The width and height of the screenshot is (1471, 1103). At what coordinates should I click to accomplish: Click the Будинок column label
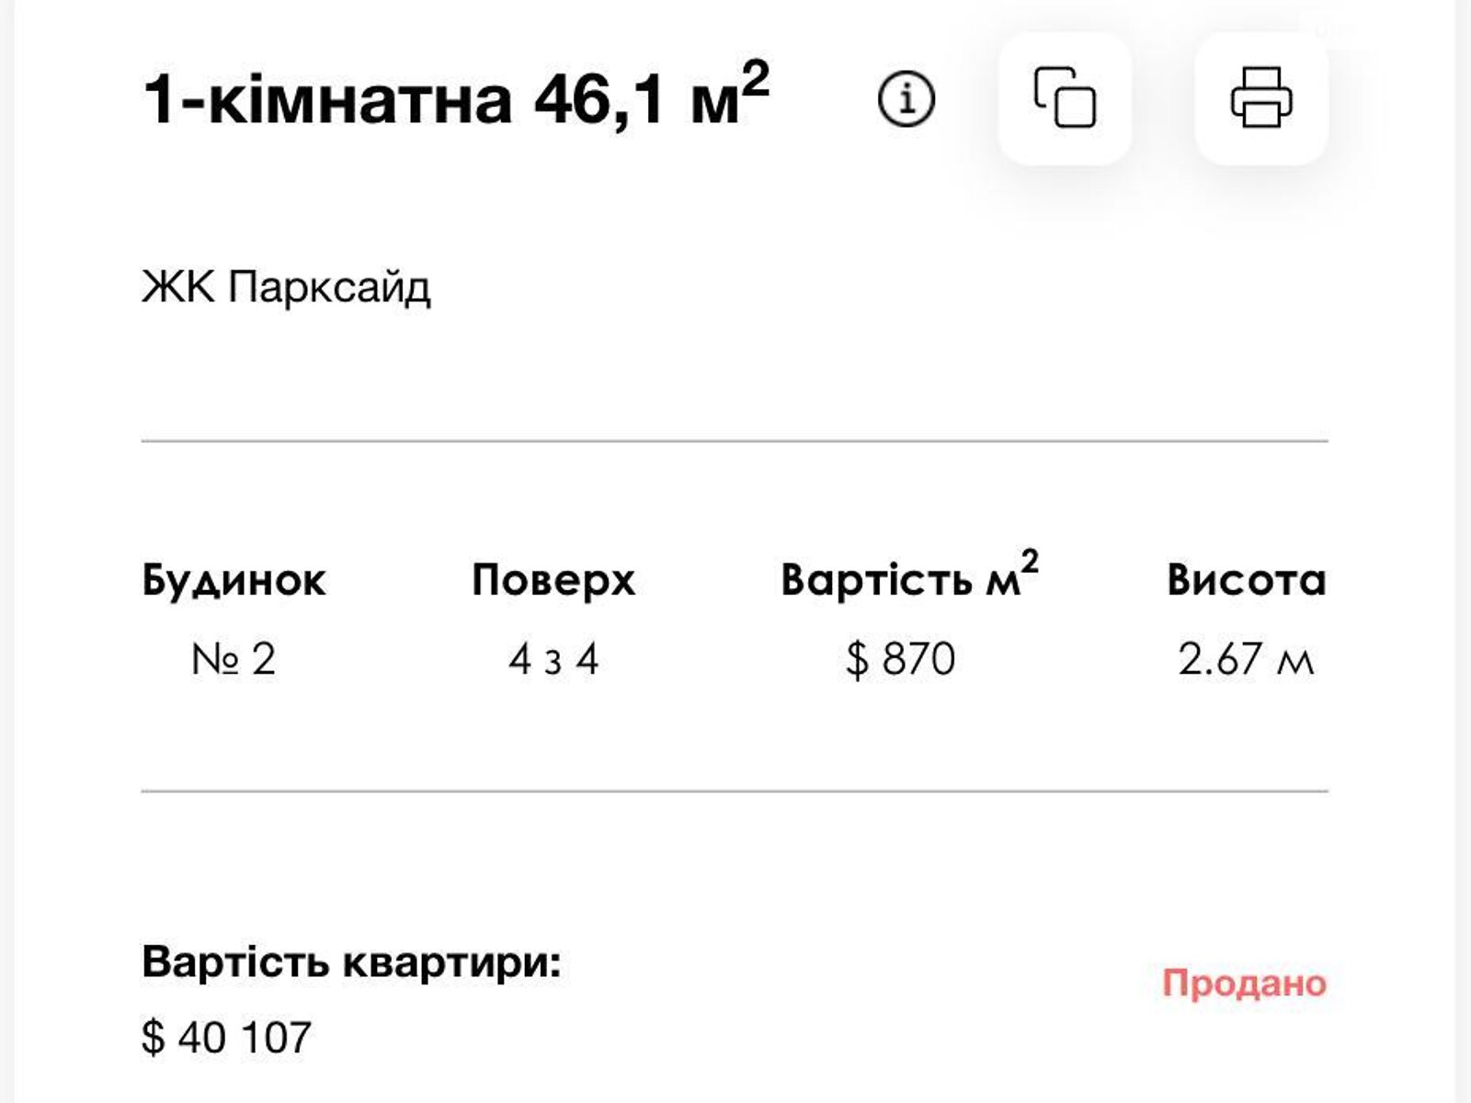tap(234, 580)
